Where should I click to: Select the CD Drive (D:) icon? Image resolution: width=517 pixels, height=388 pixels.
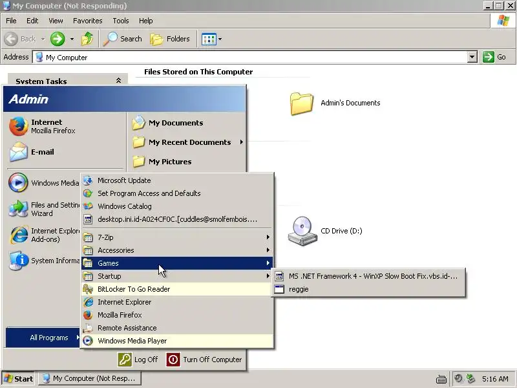302,231
